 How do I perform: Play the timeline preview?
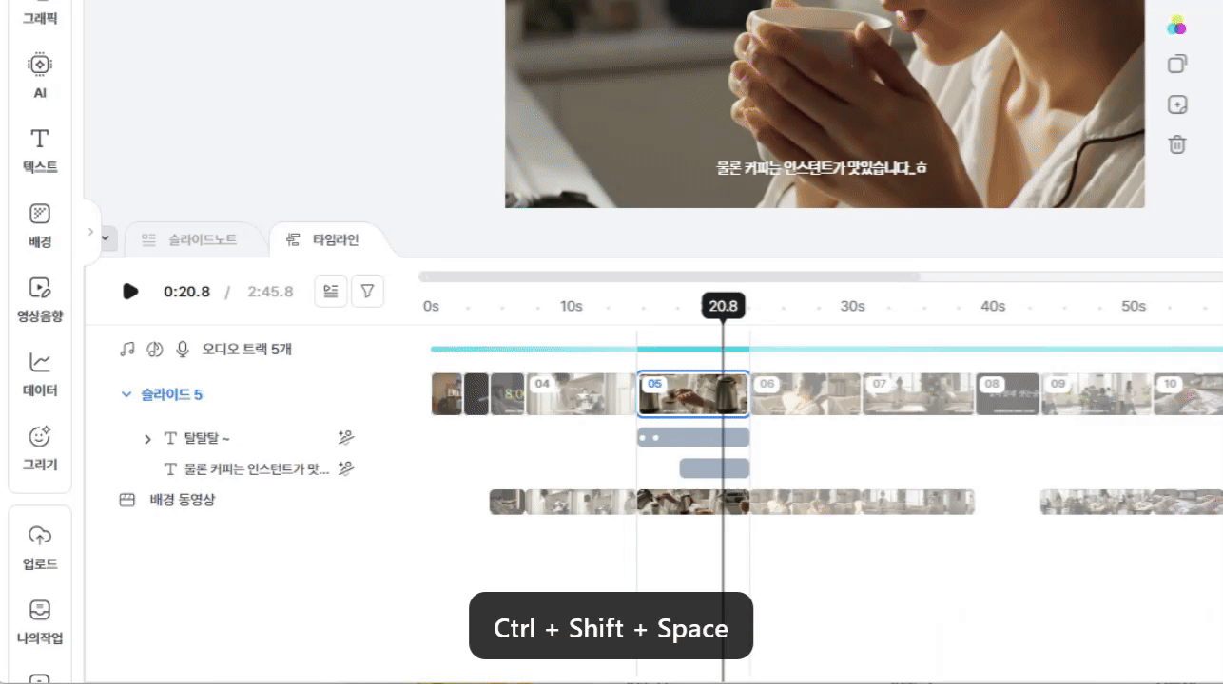click(131, 292)
